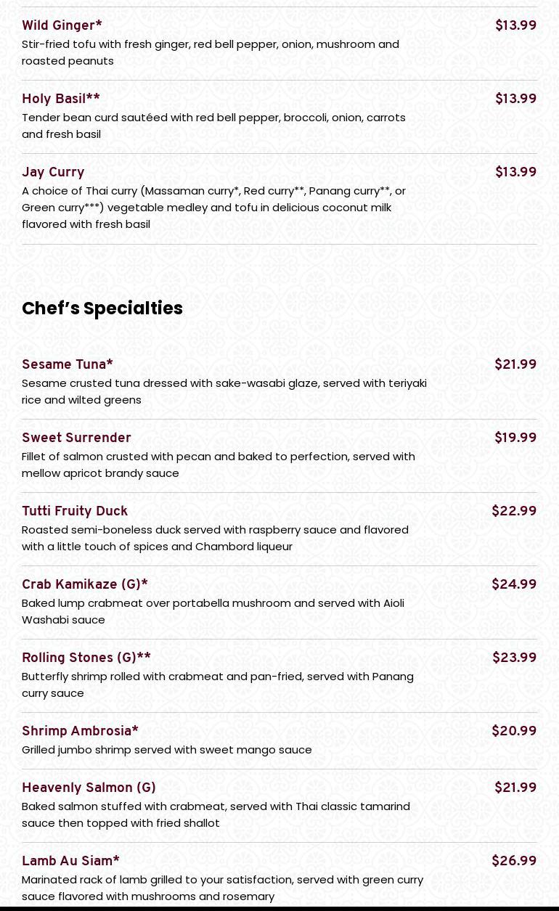Click the $19.99 Sweet Surrender price

(x=515, y=438)
